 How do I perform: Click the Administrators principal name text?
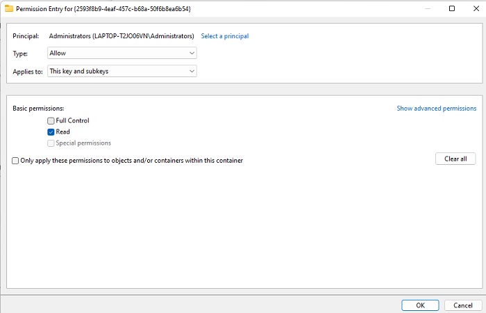(121, 36)
